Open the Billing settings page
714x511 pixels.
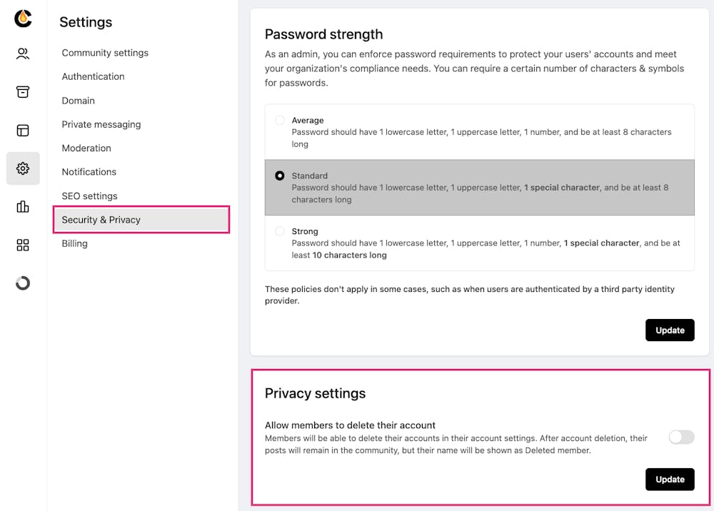coord(75,243)
